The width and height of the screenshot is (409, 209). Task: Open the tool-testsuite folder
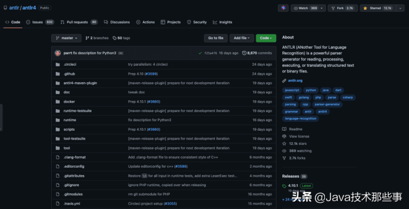(x=74, y=139)
